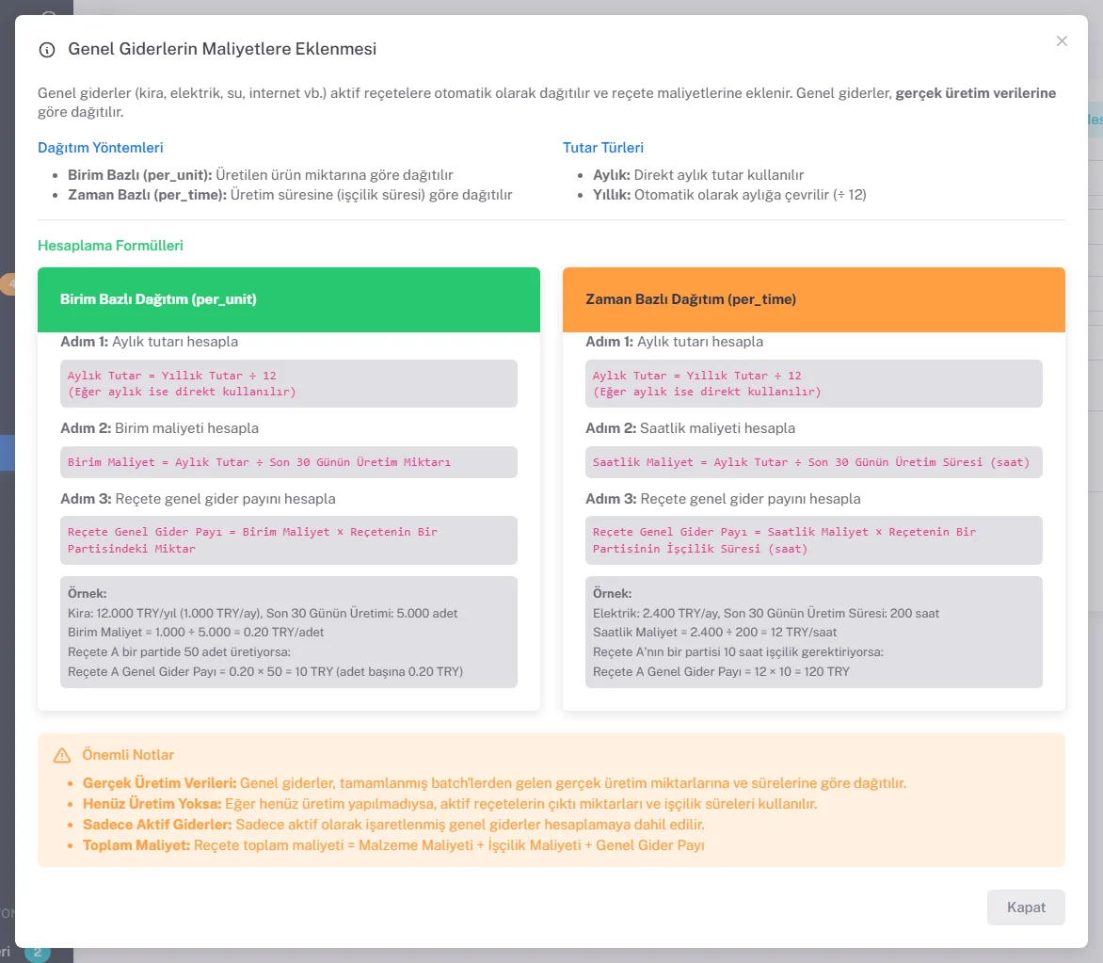
Task: Click the "Kira: 12.000 TRY/yıl" example line
Action: (263, 614)
